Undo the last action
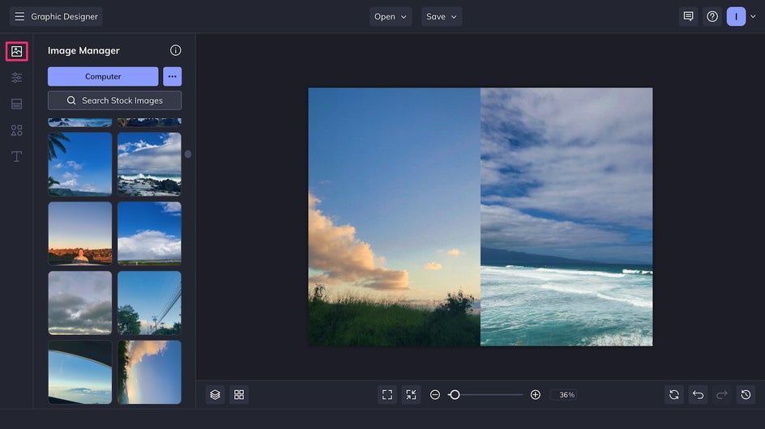The image size is (765, 429). 699,394
